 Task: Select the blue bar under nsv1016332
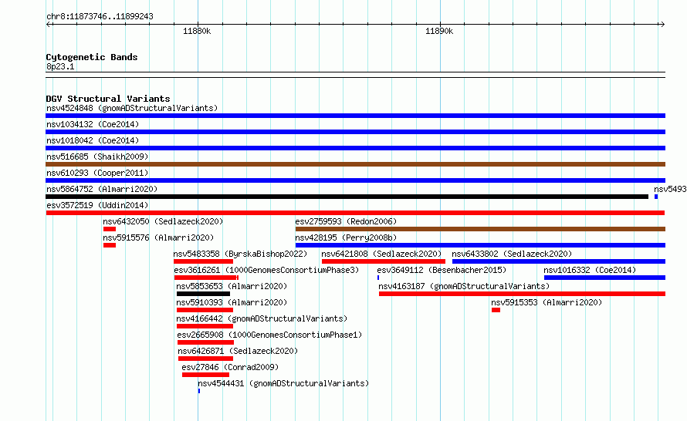604,278
